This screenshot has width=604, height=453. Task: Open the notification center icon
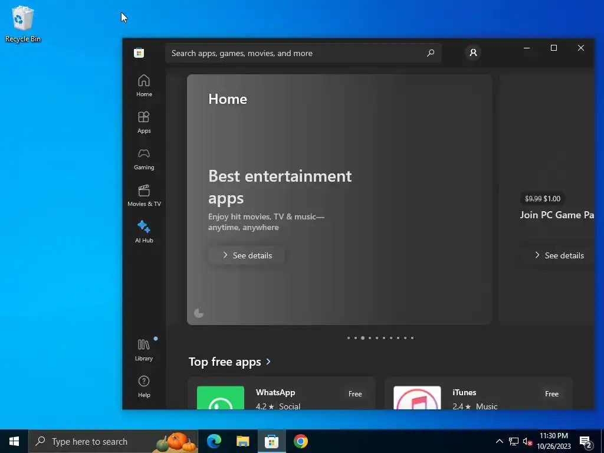tap(586, 442)
